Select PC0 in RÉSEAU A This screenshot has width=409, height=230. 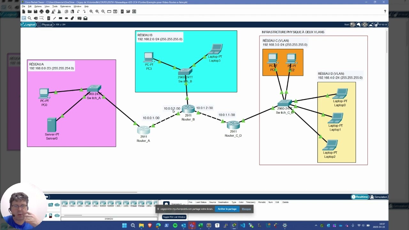tap(44, 93)
